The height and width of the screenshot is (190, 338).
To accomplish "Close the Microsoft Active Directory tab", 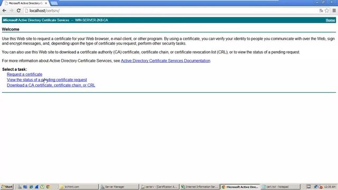I will [x=46, y=3].
